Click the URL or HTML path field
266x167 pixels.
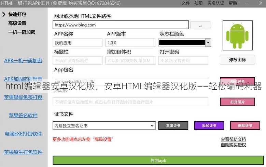121,25
